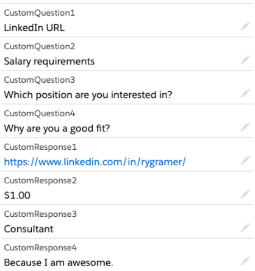Edit the Consultant response with pencil icon
This screenshot has width=255, height=271.
[245, 227]
